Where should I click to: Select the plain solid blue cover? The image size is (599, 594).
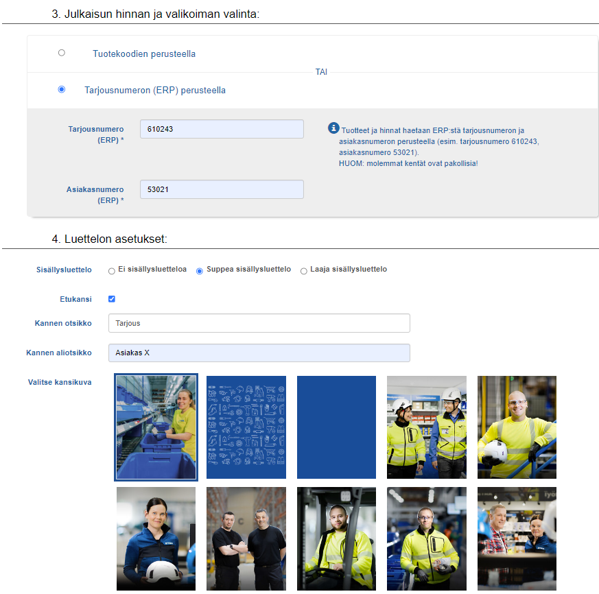337,427
